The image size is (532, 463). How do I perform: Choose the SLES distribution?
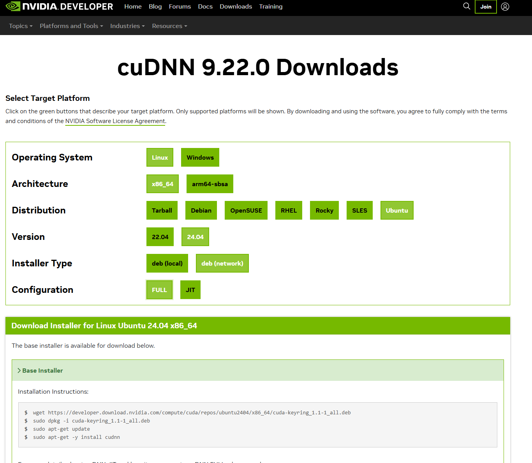[359, 210]
